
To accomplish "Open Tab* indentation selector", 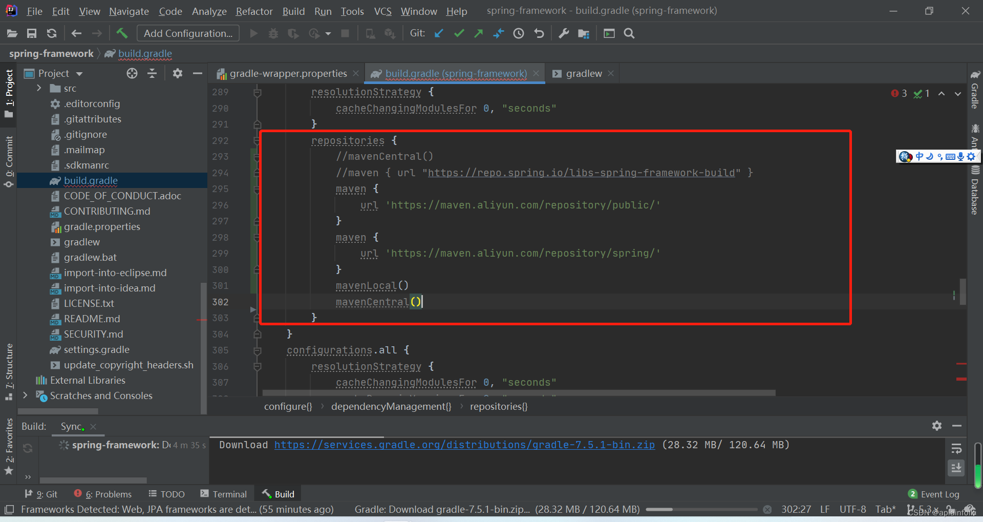I will point(885,509).
